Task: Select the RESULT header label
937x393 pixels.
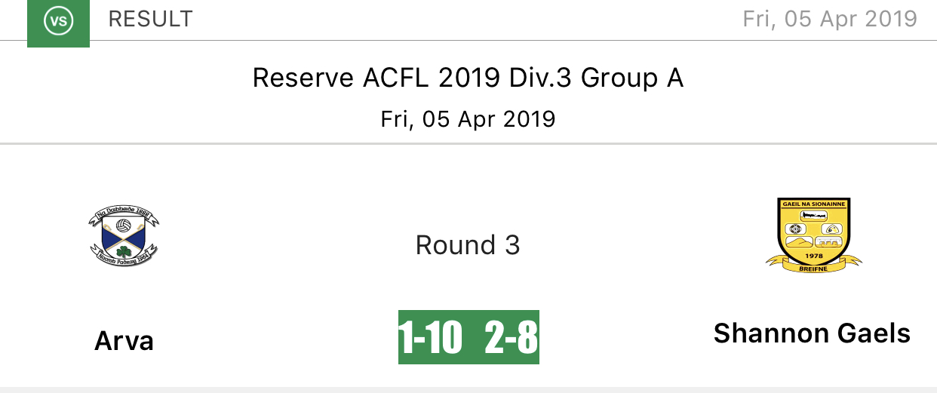Action: (x=151, y=19)
